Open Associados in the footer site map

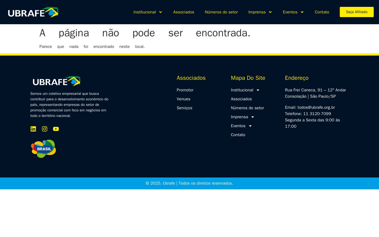point(241,99)
